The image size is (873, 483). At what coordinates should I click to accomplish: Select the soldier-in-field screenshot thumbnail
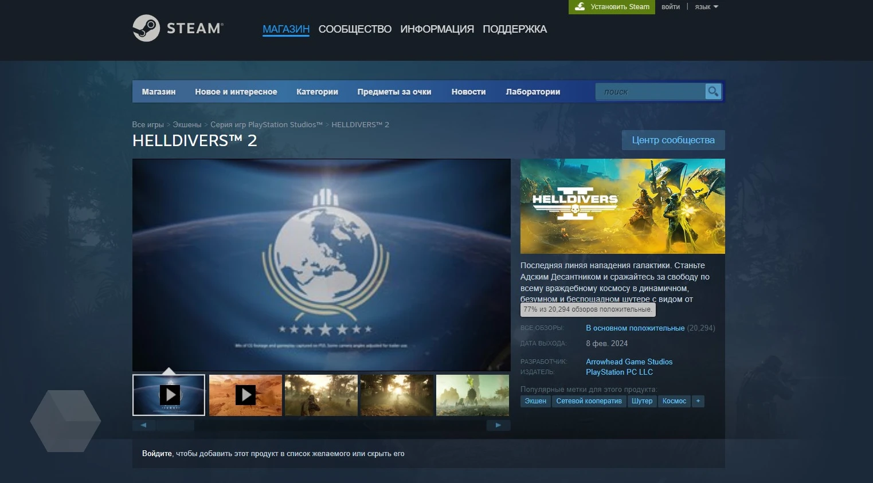coord(321,395)
